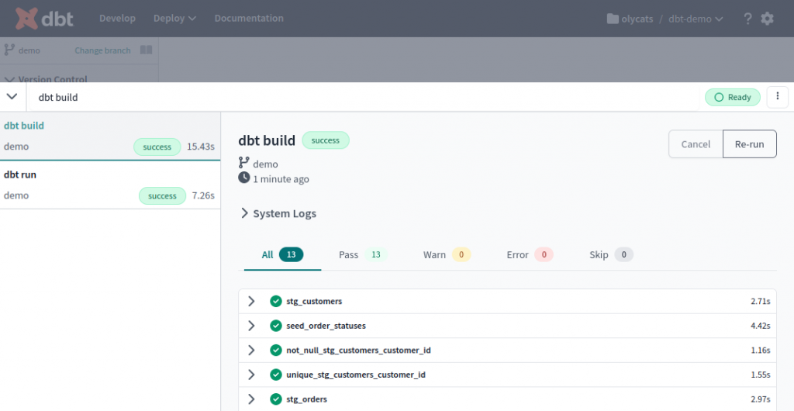Click the 1.55s duration text
794x411 pixels.
click(x=761, y=375)
